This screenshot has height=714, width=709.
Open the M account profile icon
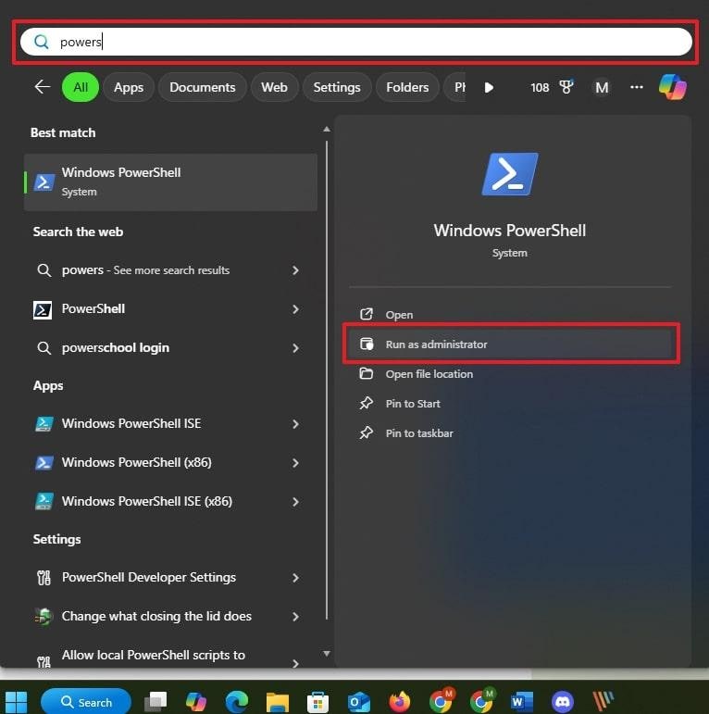[602, 87]
